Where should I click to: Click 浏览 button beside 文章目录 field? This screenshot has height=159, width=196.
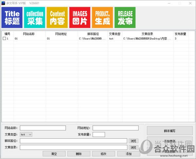pos(134,147)
